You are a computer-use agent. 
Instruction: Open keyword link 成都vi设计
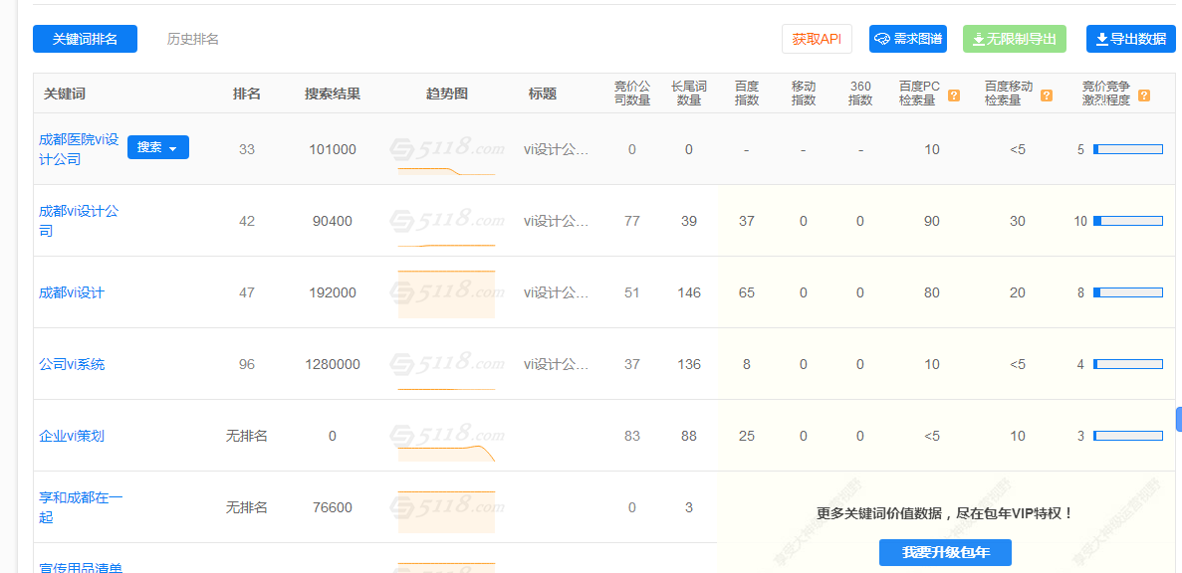72,292
